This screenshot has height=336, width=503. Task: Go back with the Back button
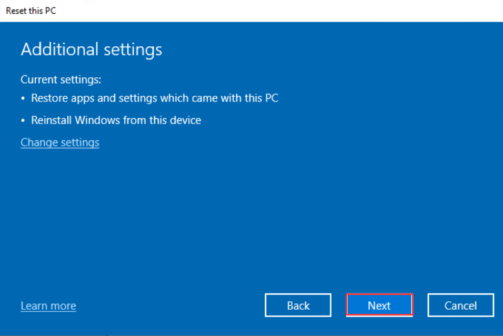[x=298, y=306]
